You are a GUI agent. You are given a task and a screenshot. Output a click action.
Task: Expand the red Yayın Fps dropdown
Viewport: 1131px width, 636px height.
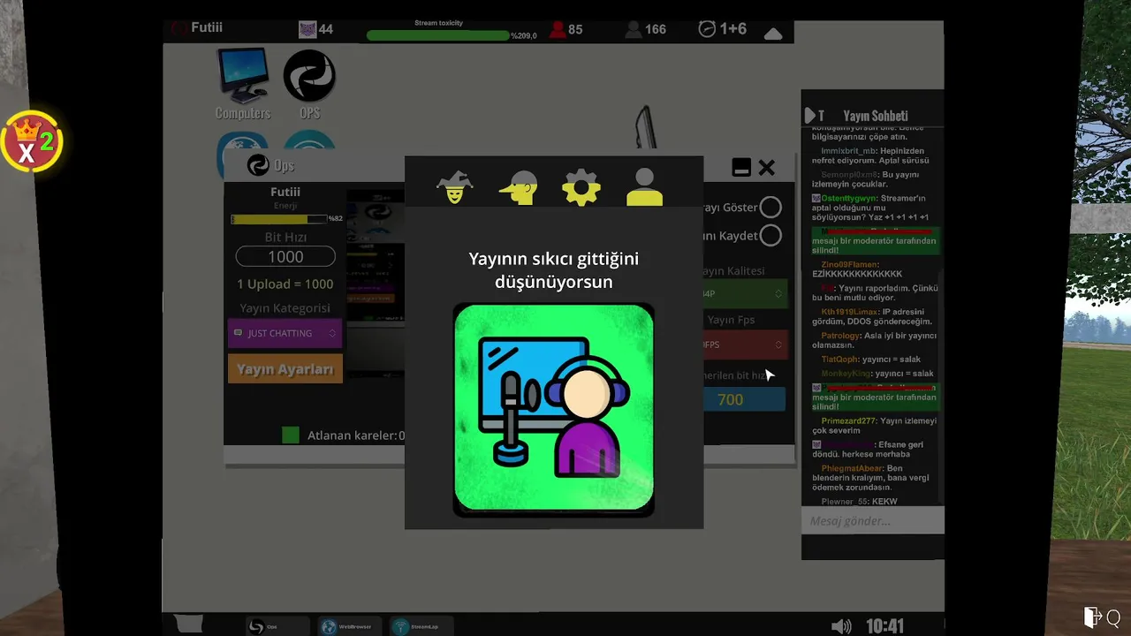(744, 344)
